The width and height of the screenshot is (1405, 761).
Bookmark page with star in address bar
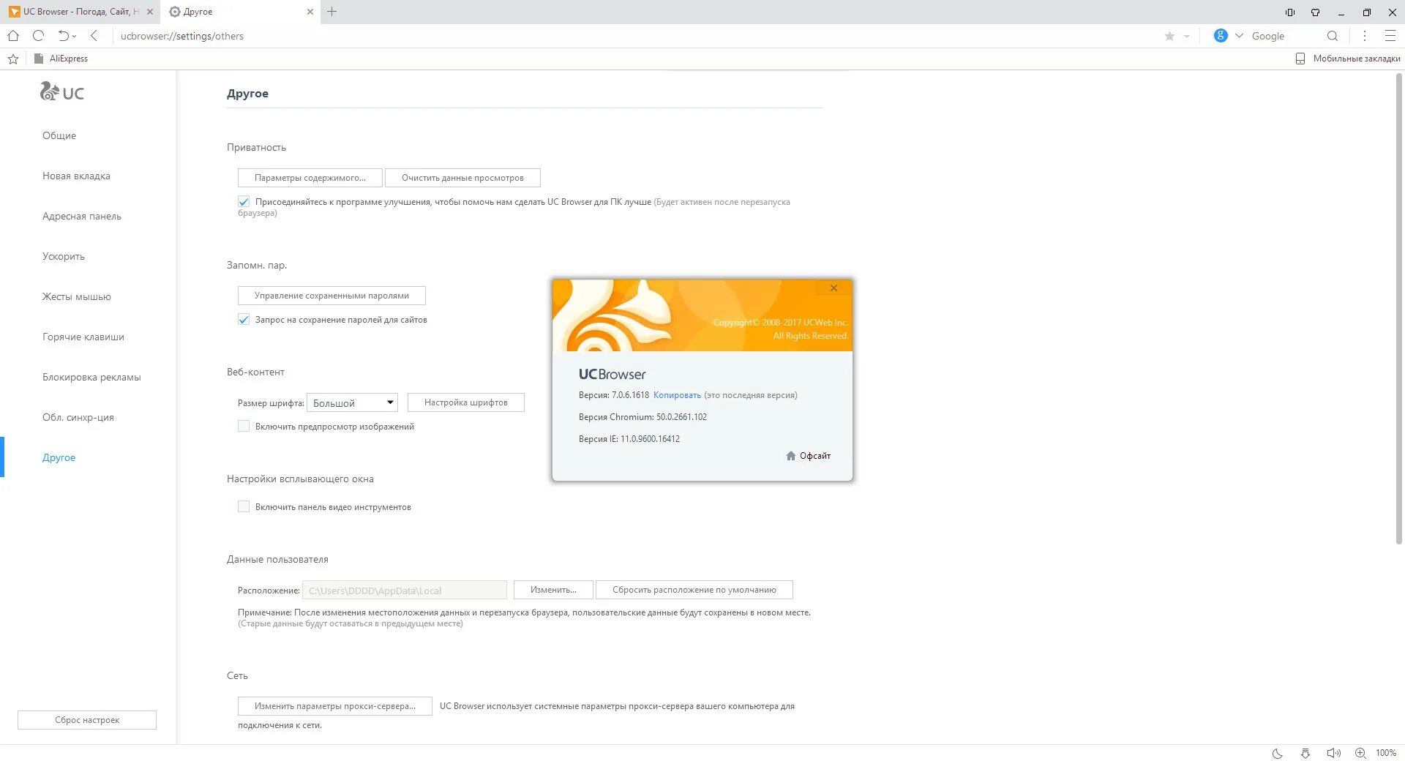tap(1169, 36)
